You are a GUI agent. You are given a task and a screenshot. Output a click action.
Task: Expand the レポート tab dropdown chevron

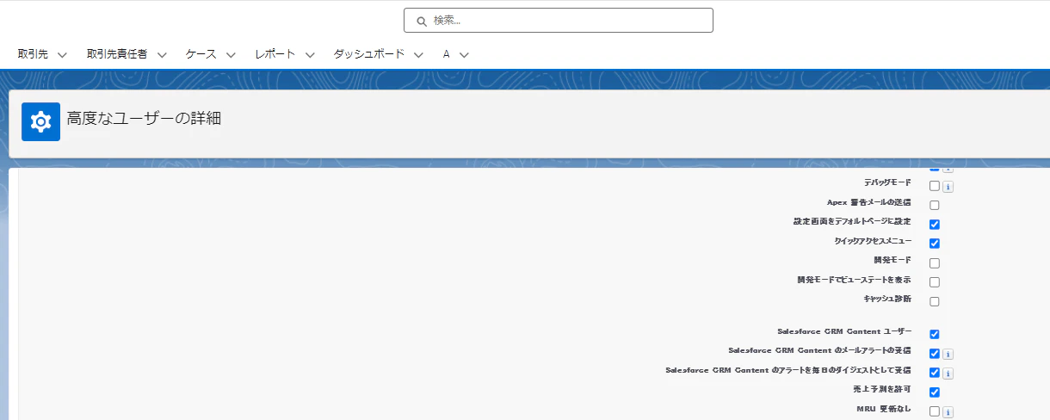(310, 54)
